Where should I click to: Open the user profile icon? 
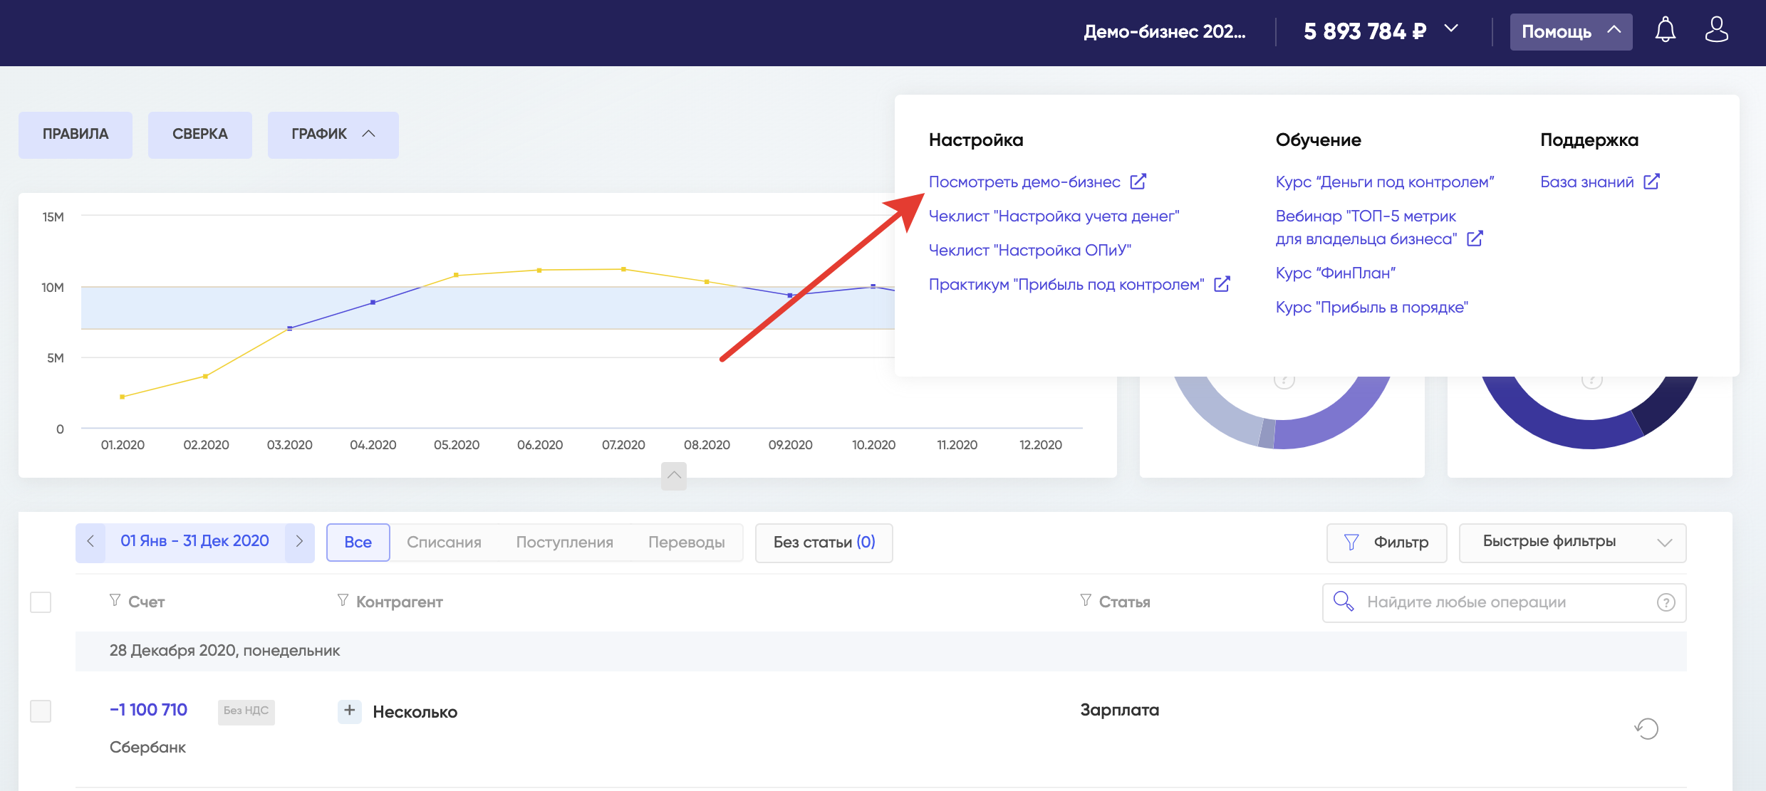(1716, 30)
